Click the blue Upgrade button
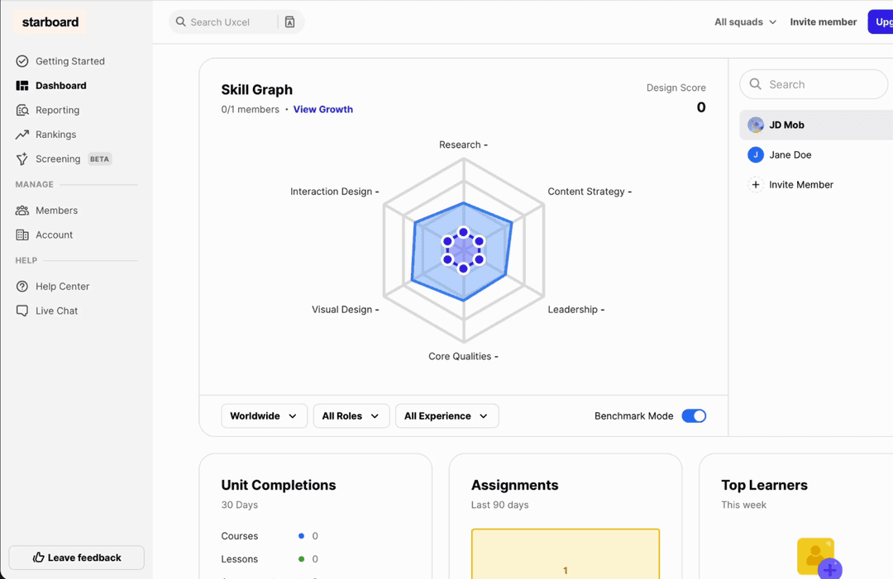This screenshot has height=579, width=893. 881,21
